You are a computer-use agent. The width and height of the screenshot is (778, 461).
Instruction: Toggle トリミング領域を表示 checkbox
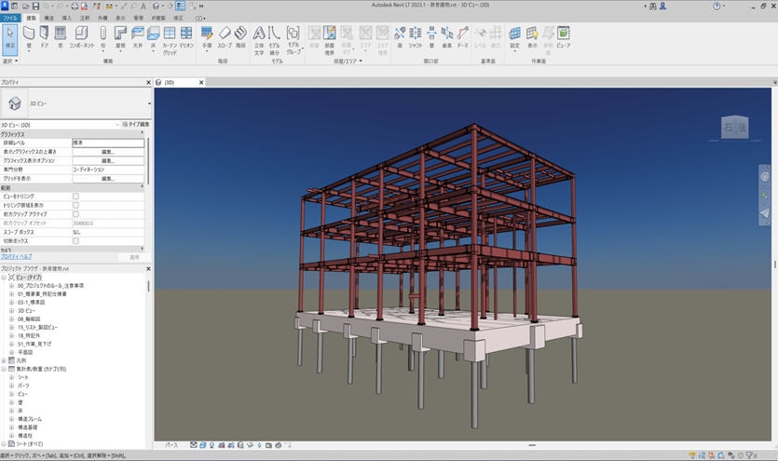75,205
